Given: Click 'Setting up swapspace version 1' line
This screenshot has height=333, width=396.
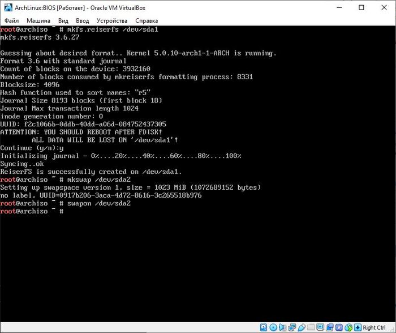Looking at the screenshot, I should [130, 187].
